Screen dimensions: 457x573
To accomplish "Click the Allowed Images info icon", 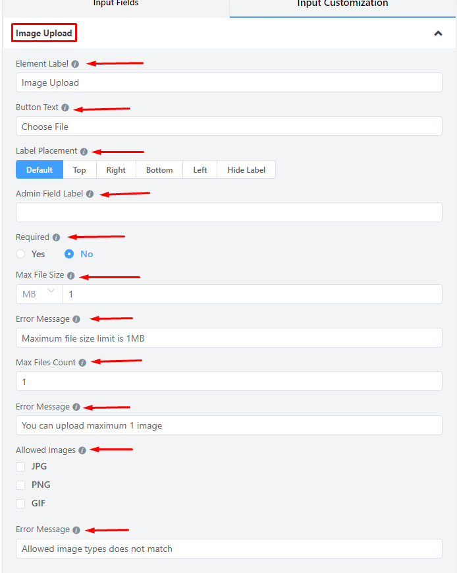I will tap(82, 450).
